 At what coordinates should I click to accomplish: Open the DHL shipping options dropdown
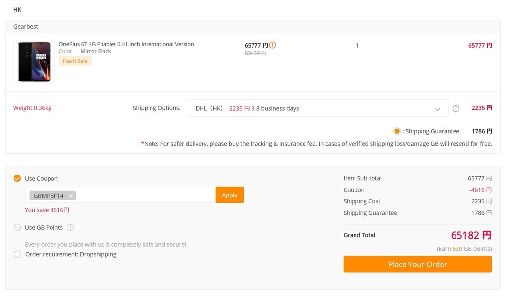(x=317, y=108)
